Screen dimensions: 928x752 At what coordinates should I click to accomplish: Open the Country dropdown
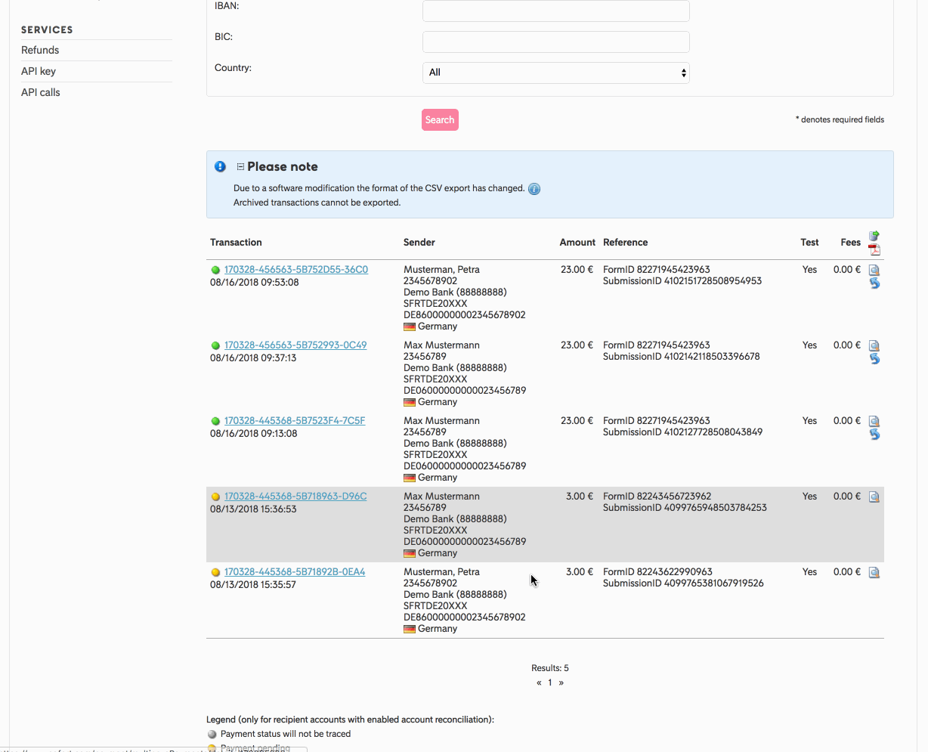tap(555, 73)
